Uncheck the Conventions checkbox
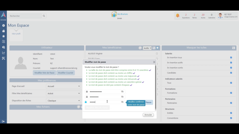Screen dimensions: 239x134 pos(231,118)
